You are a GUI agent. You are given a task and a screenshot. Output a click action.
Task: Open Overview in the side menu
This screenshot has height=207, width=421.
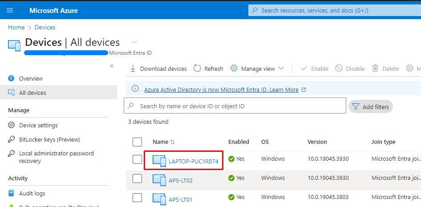(x=31, y=78)
